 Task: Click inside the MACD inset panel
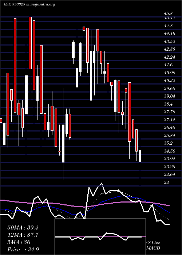click(x=100, y=237)
